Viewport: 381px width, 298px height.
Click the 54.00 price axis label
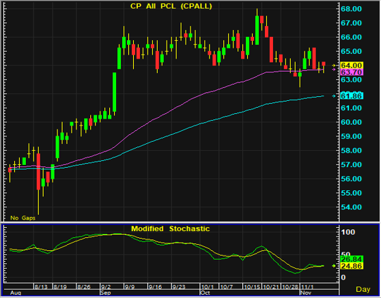352,207
